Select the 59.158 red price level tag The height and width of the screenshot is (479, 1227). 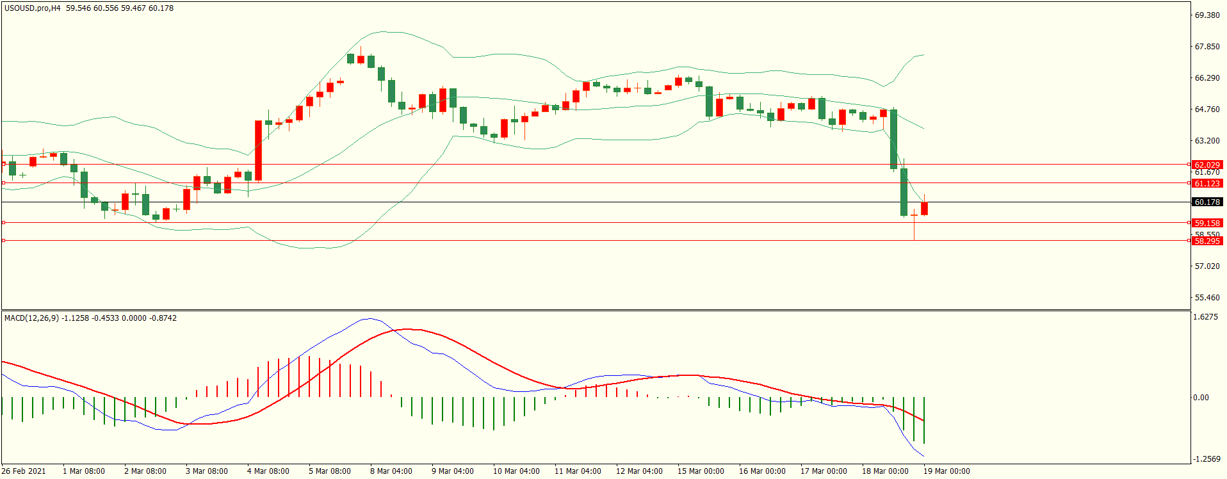[1207, 223]
